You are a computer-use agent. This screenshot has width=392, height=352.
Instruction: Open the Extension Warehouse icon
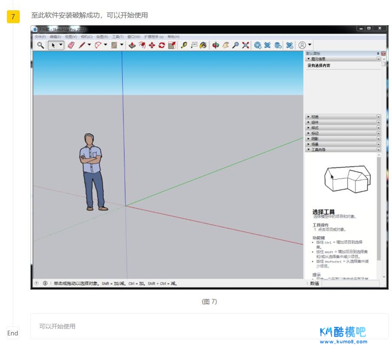pos(267,45)
